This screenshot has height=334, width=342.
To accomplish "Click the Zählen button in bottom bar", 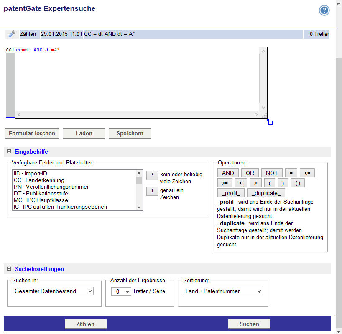I will pos(85,324).
